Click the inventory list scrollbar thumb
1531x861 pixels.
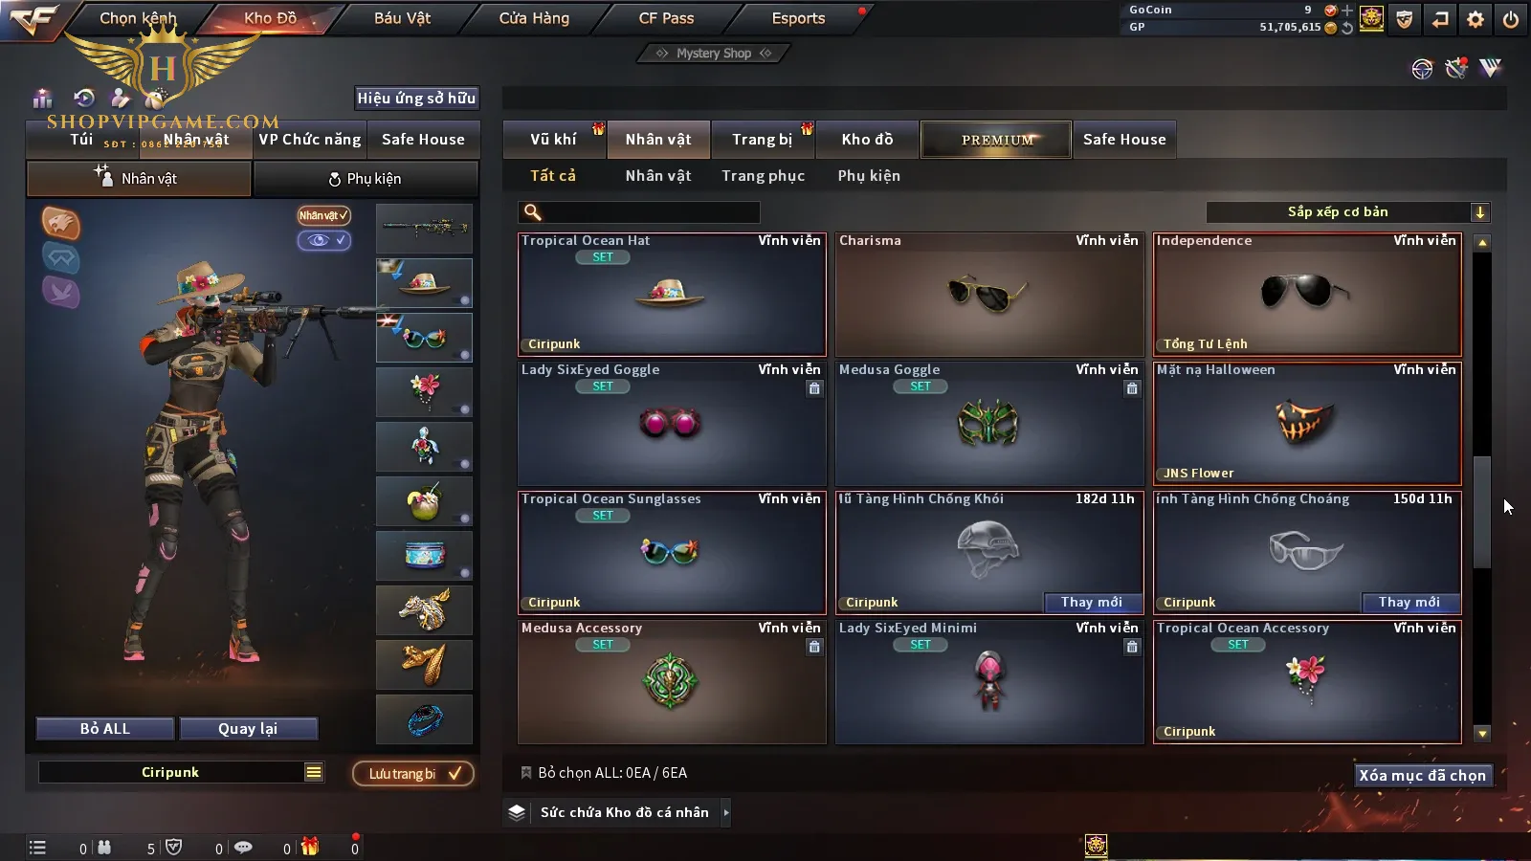point(1481,512)
